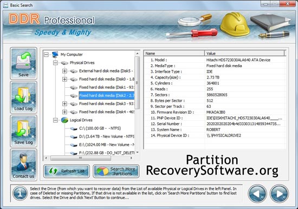Select the D:\ 3.64 TB New Volume
Image resolution: width=298 pixels, height=209 pixels.
click(107, 136)
